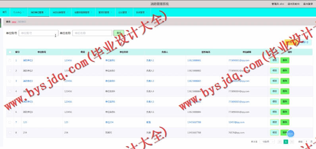Click 退出到前台 link in header

tap(293, 4)
